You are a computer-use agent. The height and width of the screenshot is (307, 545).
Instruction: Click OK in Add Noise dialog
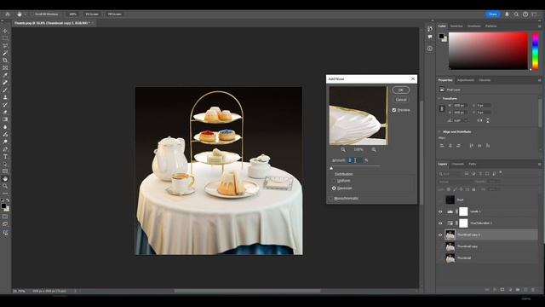click(x=401, y=90)
